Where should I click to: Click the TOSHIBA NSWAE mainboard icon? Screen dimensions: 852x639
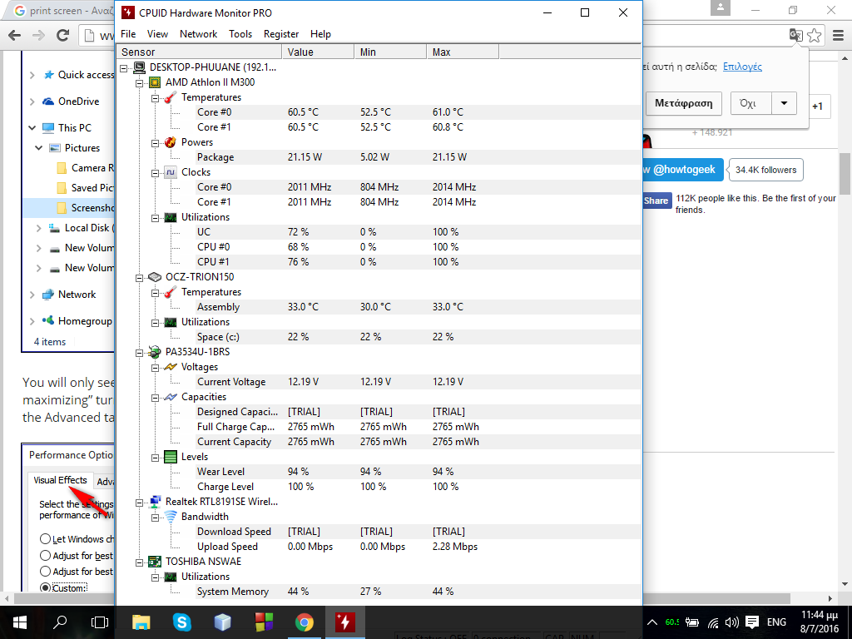click(155, 562)
